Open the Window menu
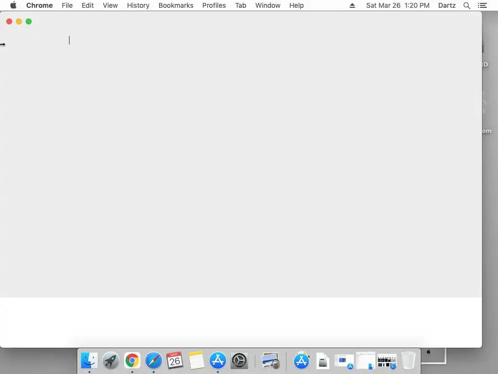The image size is (498, 374). (x=268, y=5)
